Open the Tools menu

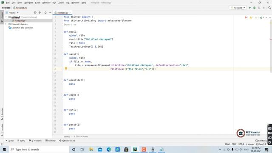61,3
